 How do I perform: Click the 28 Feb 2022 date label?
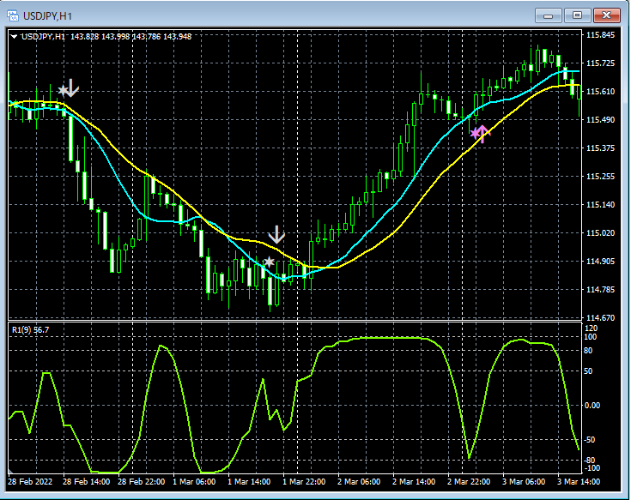pyautogui.click(x=30, y=481)
